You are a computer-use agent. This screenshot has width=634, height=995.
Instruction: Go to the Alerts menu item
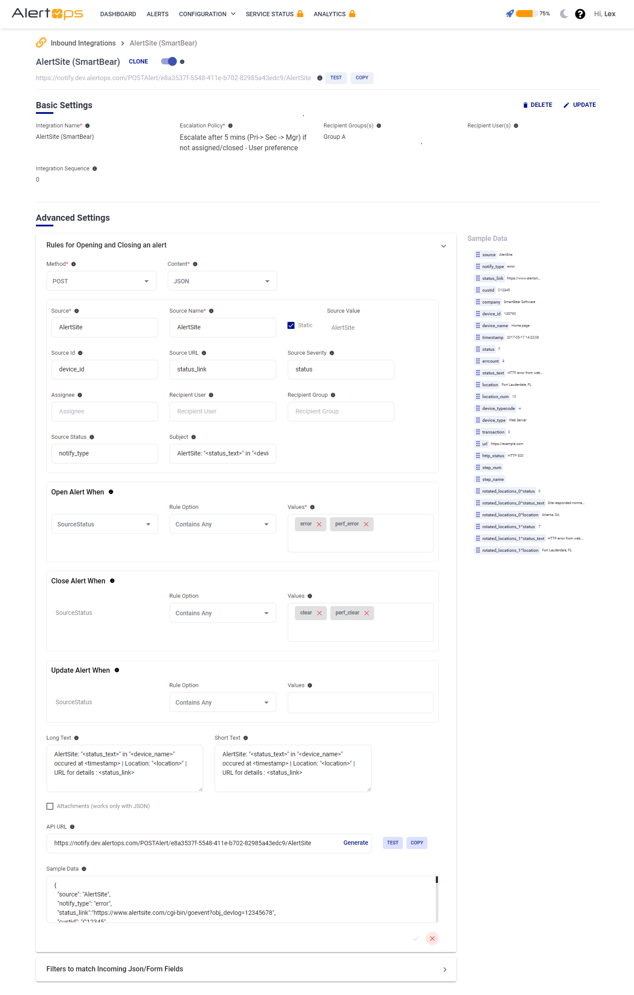tap(158, 14)
